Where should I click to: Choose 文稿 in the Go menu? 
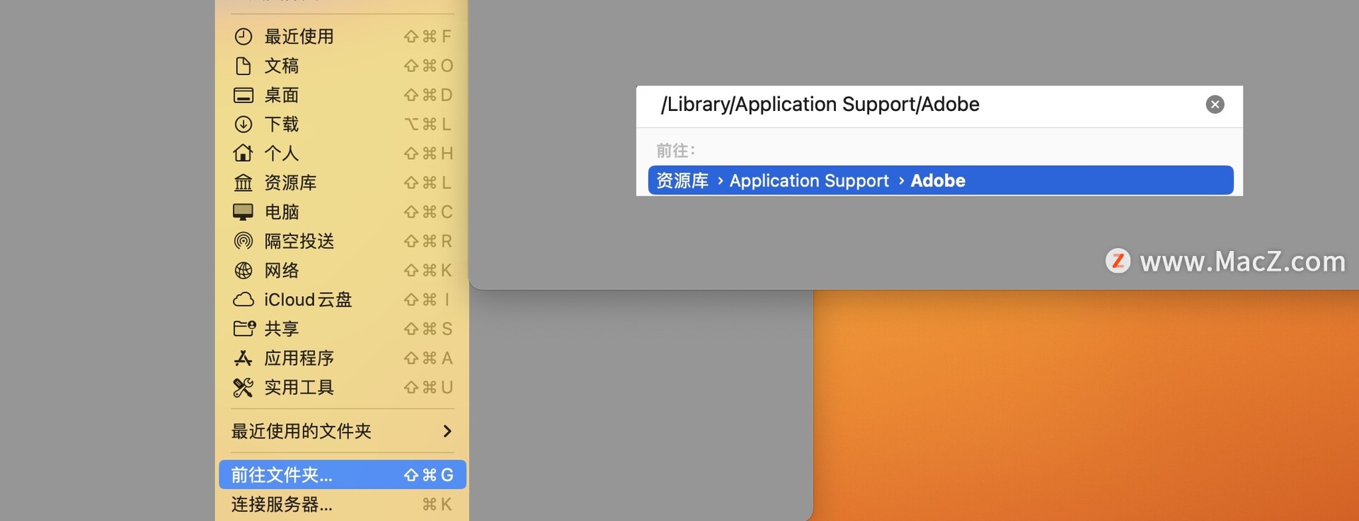pyautogui.click(x=343, y=66)
